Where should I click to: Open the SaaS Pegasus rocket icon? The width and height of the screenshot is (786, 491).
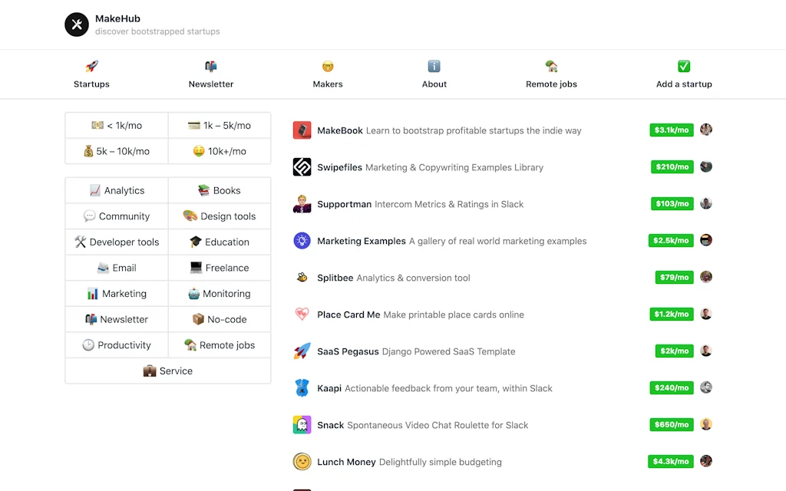[302, 351]
